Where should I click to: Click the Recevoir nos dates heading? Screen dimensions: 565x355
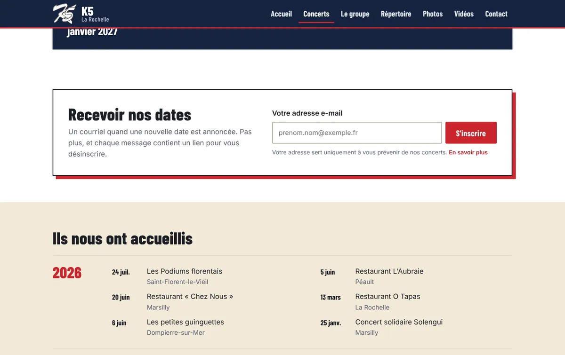click(129, 115)
